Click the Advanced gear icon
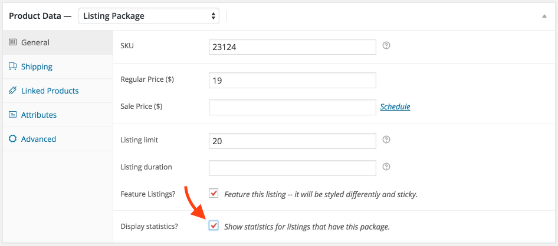Image resolution: width=558 pixels, height=246 pixels. (x=13, y=139)
